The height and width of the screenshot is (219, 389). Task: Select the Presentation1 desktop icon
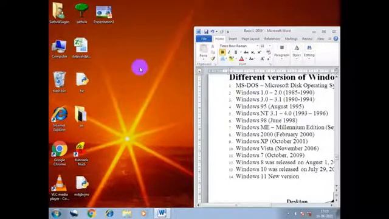[x=103, y=15]
